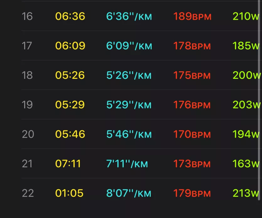Click the vertical scrollbar on the right
This screenshot has height=218, width=262.
pyautogui.click(x=259, y=100)
